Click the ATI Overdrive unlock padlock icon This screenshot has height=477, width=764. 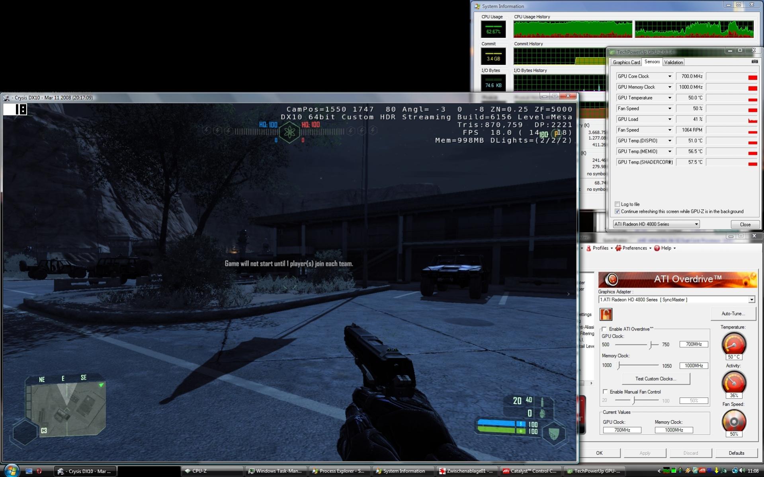(x=606, y=314)
